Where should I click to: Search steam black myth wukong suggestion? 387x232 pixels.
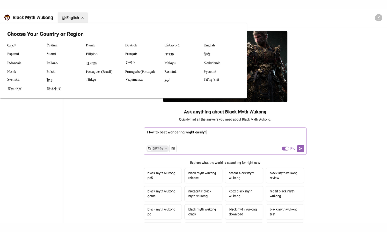pos(244,176)
